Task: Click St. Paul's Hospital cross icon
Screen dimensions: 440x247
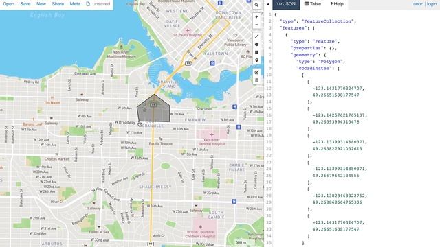Action: 188,30
